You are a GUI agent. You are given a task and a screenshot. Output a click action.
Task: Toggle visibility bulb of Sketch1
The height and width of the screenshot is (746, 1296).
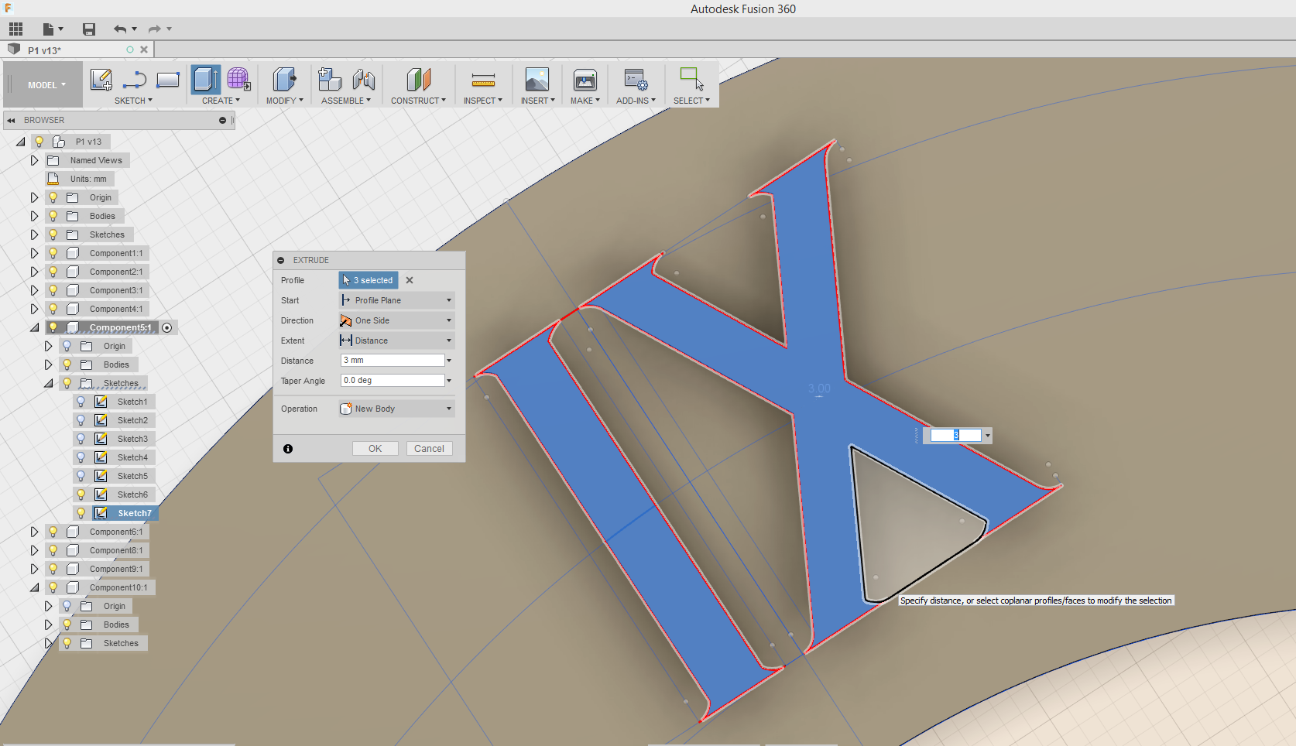[x=81, y=402]
